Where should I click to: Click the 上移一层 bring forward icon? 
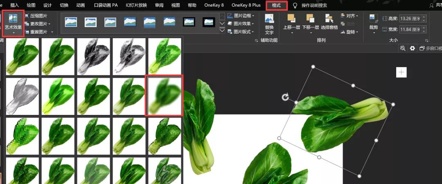291,18
